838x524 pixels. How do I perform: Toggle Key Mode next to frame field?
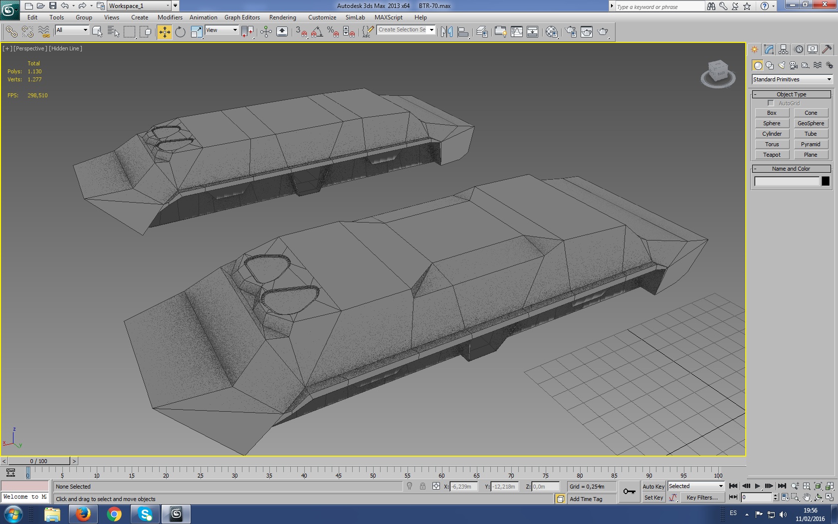733,497
